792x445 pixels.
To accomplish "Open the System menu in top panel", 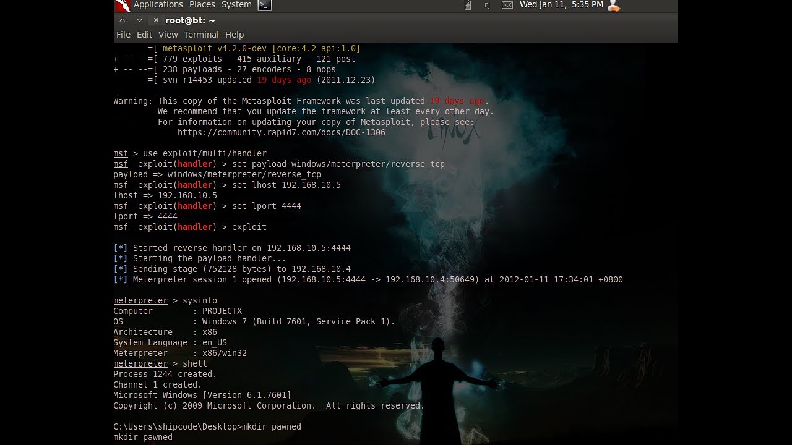I will click(x=236, y=5).
